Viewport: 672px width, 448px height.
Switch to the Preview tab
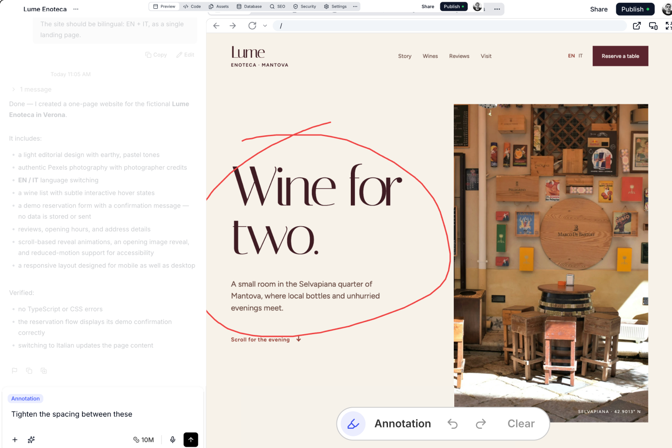pyautogui.click(x=164, y=6)
